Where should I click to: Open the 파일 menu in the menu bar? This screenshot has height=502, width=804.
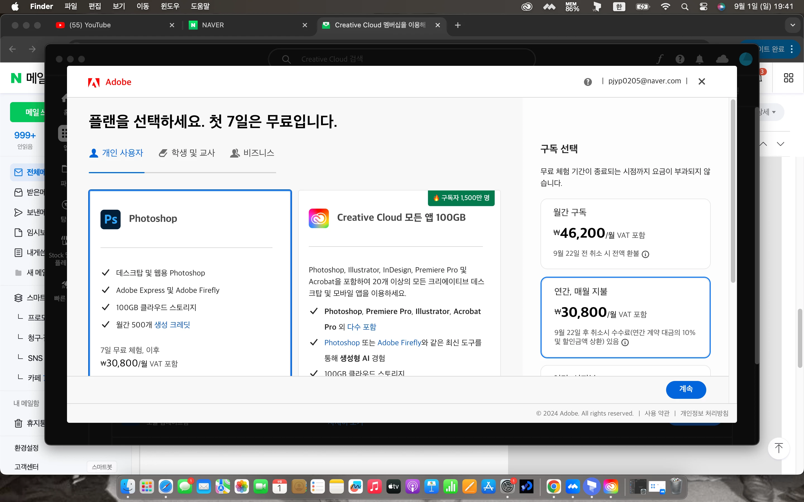(70, 6)
